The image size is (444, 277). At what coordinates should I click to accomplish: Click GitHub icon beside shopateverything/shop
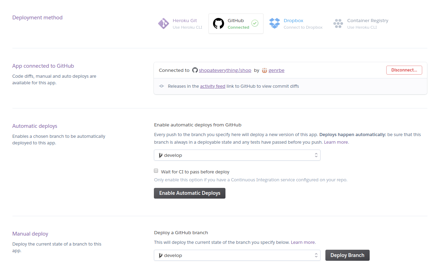(x=195, y=70)
